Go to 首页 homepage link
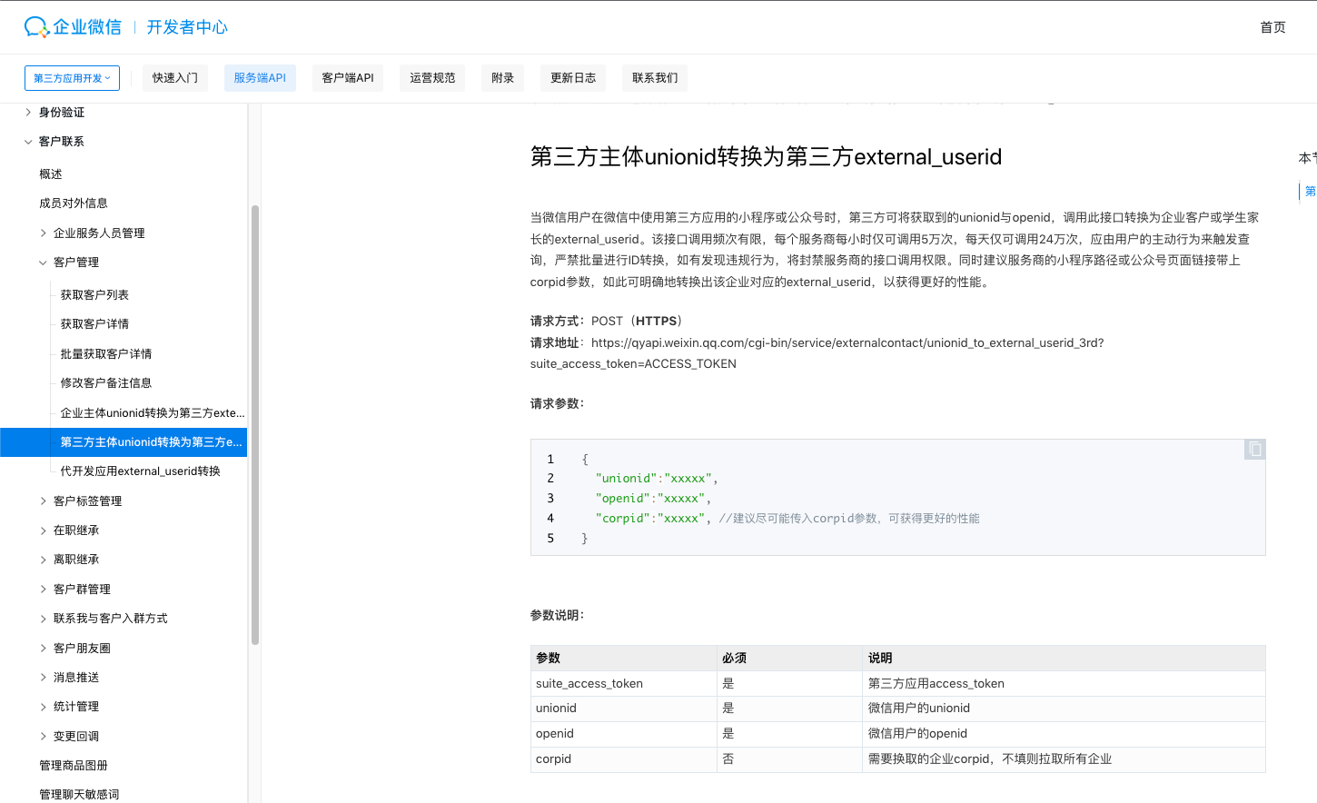The image size is (1317, 803). (x=1272, y=26)
